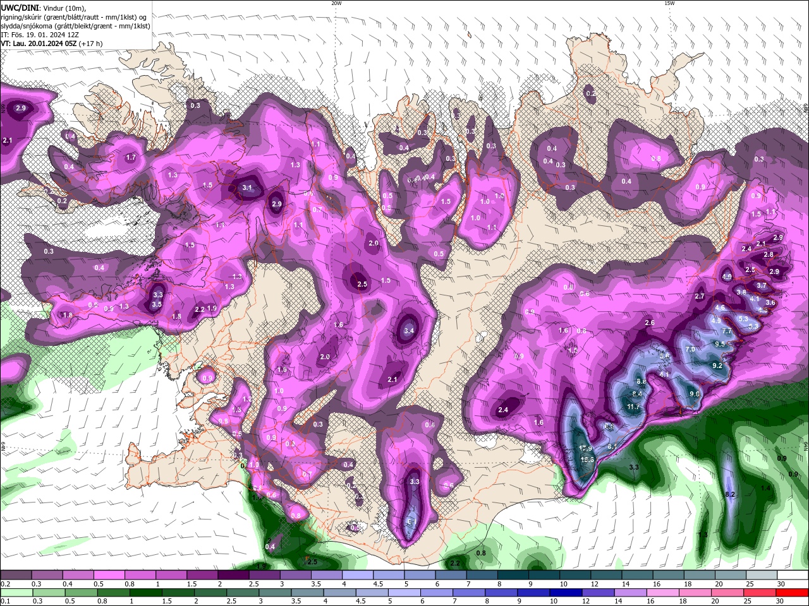Screen dimensions: 809x606
Task: Click the 15W longitude label
Action: click(669, 3)
